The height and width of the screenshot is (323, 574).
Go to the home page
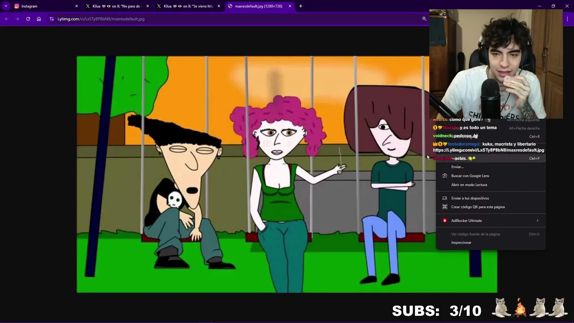click(x=39, y=19)
